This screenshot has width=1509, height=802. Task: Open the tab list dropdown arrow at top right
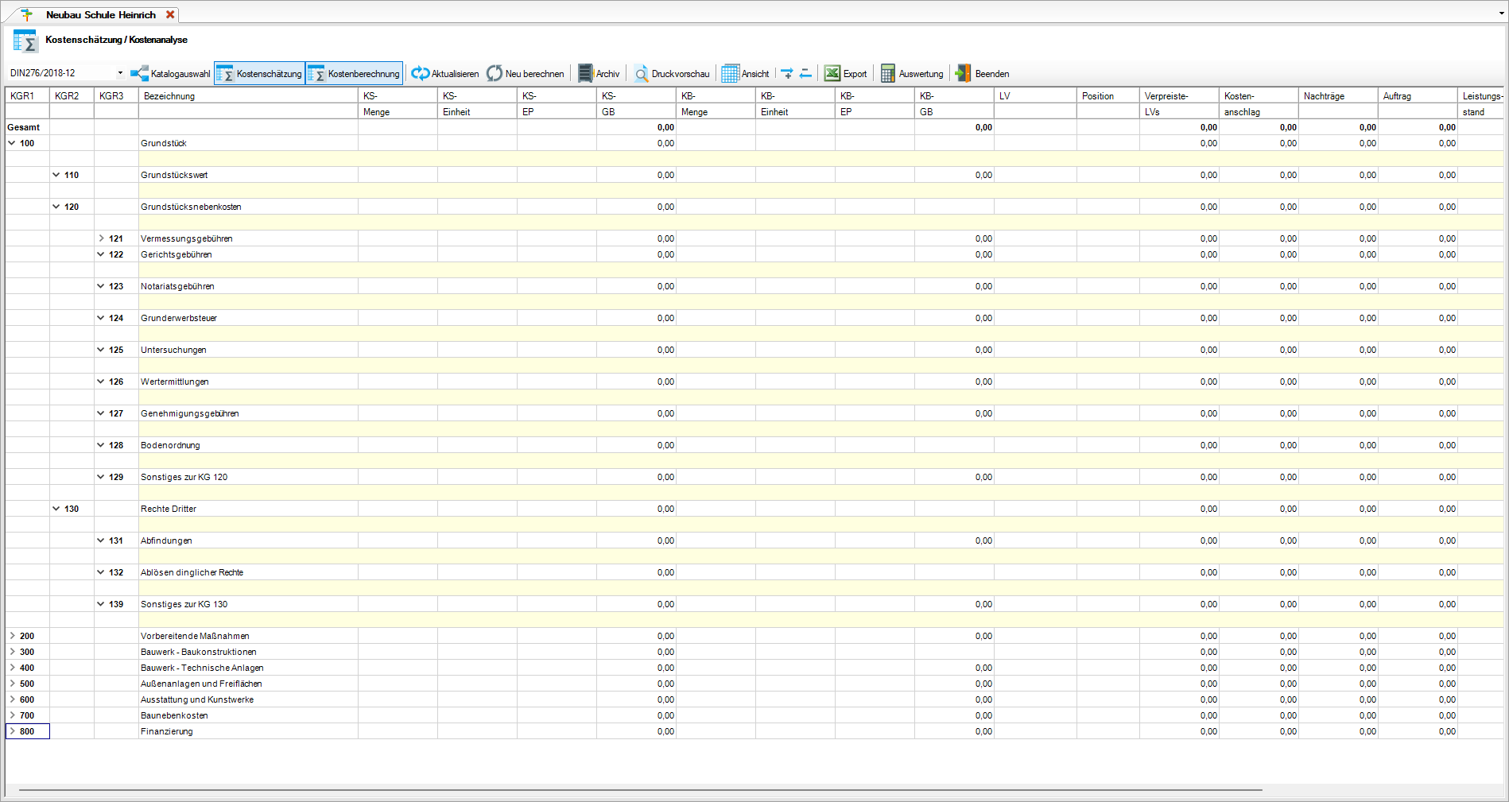1501,14
